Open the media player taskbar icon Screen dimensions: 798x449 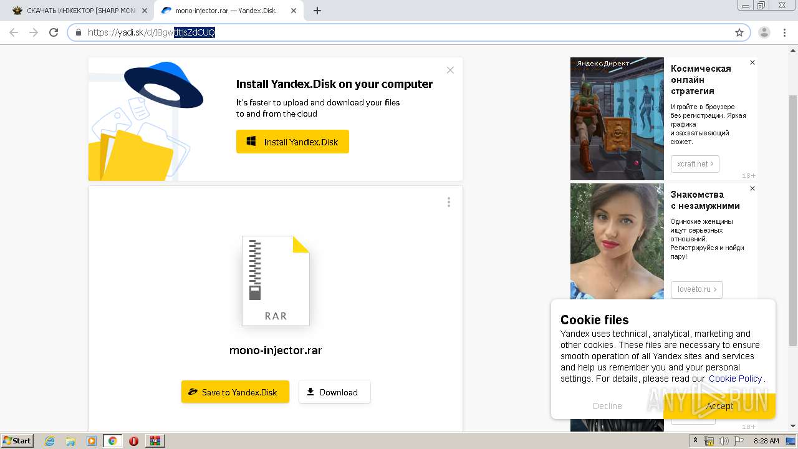click(x=91, y=441)
